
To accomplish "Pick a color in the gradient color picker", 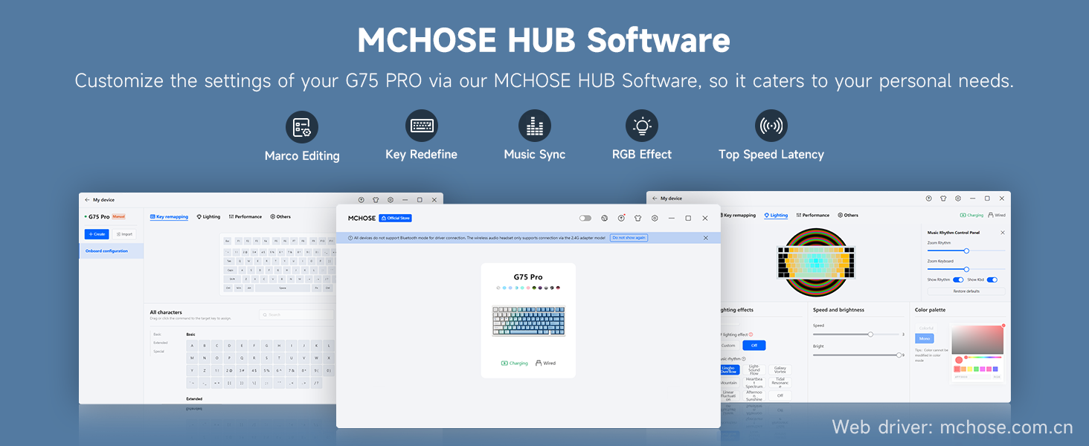I will (977, 340).
